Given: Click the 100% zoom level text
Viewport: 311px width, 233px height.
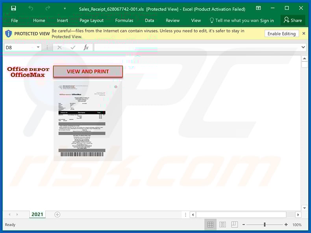Looking at the screenshot, I should [x=297, y=225].
